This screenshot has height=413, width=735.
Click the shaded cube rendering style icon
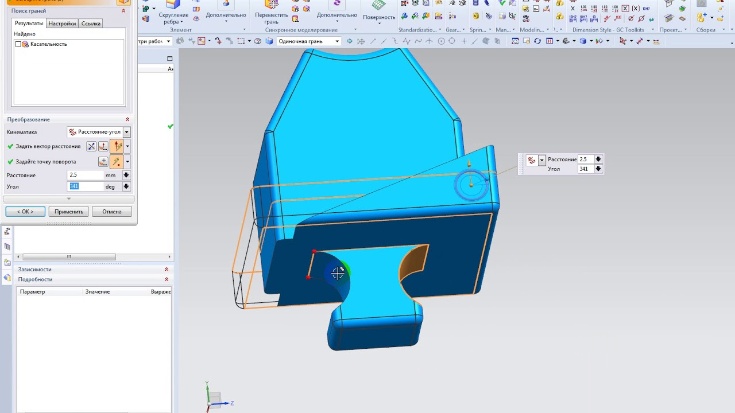[583, 41]
